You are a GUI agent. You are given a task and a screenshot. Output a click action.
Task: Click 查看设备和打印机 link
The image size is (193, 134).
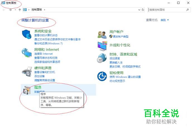45,72
